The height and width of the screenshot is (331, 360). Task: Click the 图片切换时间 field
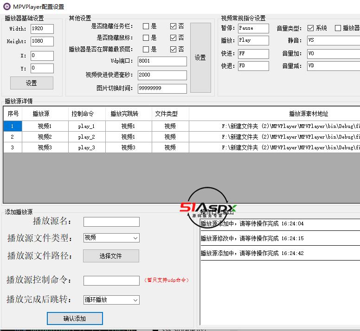162,89
